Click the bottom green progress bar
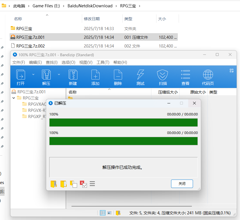This screenshot has height=220, width=240. [123, 141]
